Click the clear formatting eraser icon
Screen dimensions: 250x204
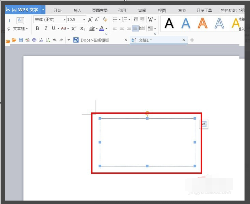(x=105, y=20)
